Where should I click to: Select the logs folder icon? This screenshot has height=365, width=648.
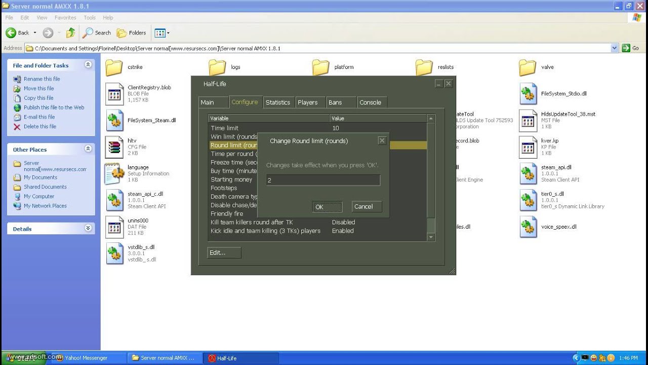click(x=217, y=67)
